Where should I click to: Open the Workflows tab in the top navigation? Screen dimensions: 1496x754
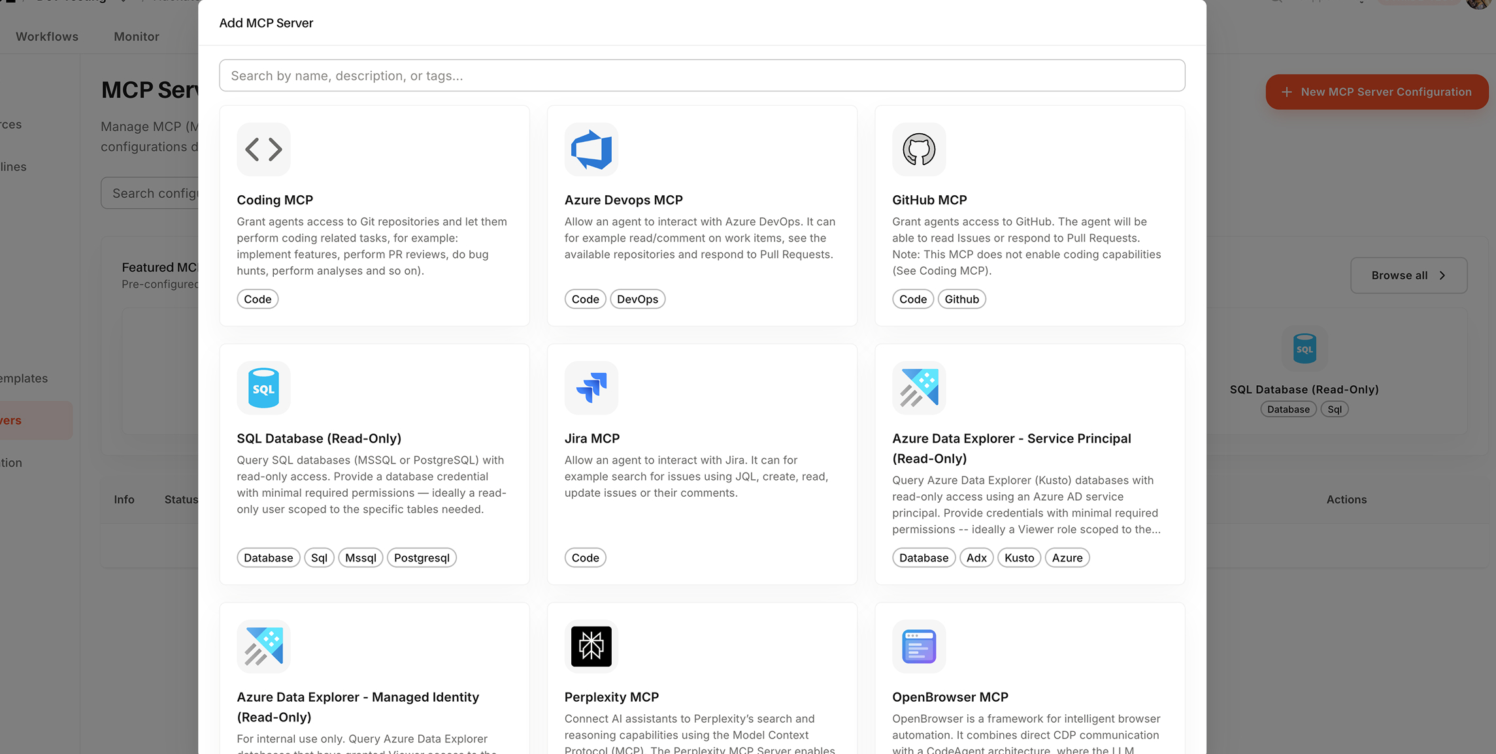tap(47, 37)
